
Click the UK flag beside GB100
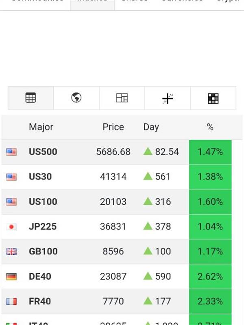point(11,251)
